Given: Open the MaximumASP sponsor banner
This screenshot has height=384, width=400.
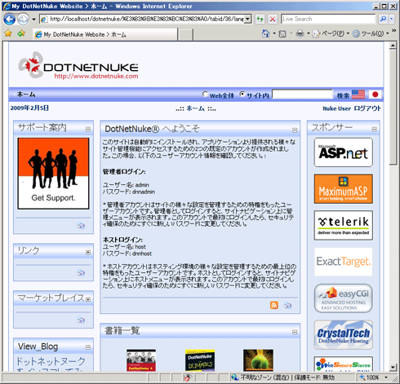Looking at the screenshot, I should (344, 189).
